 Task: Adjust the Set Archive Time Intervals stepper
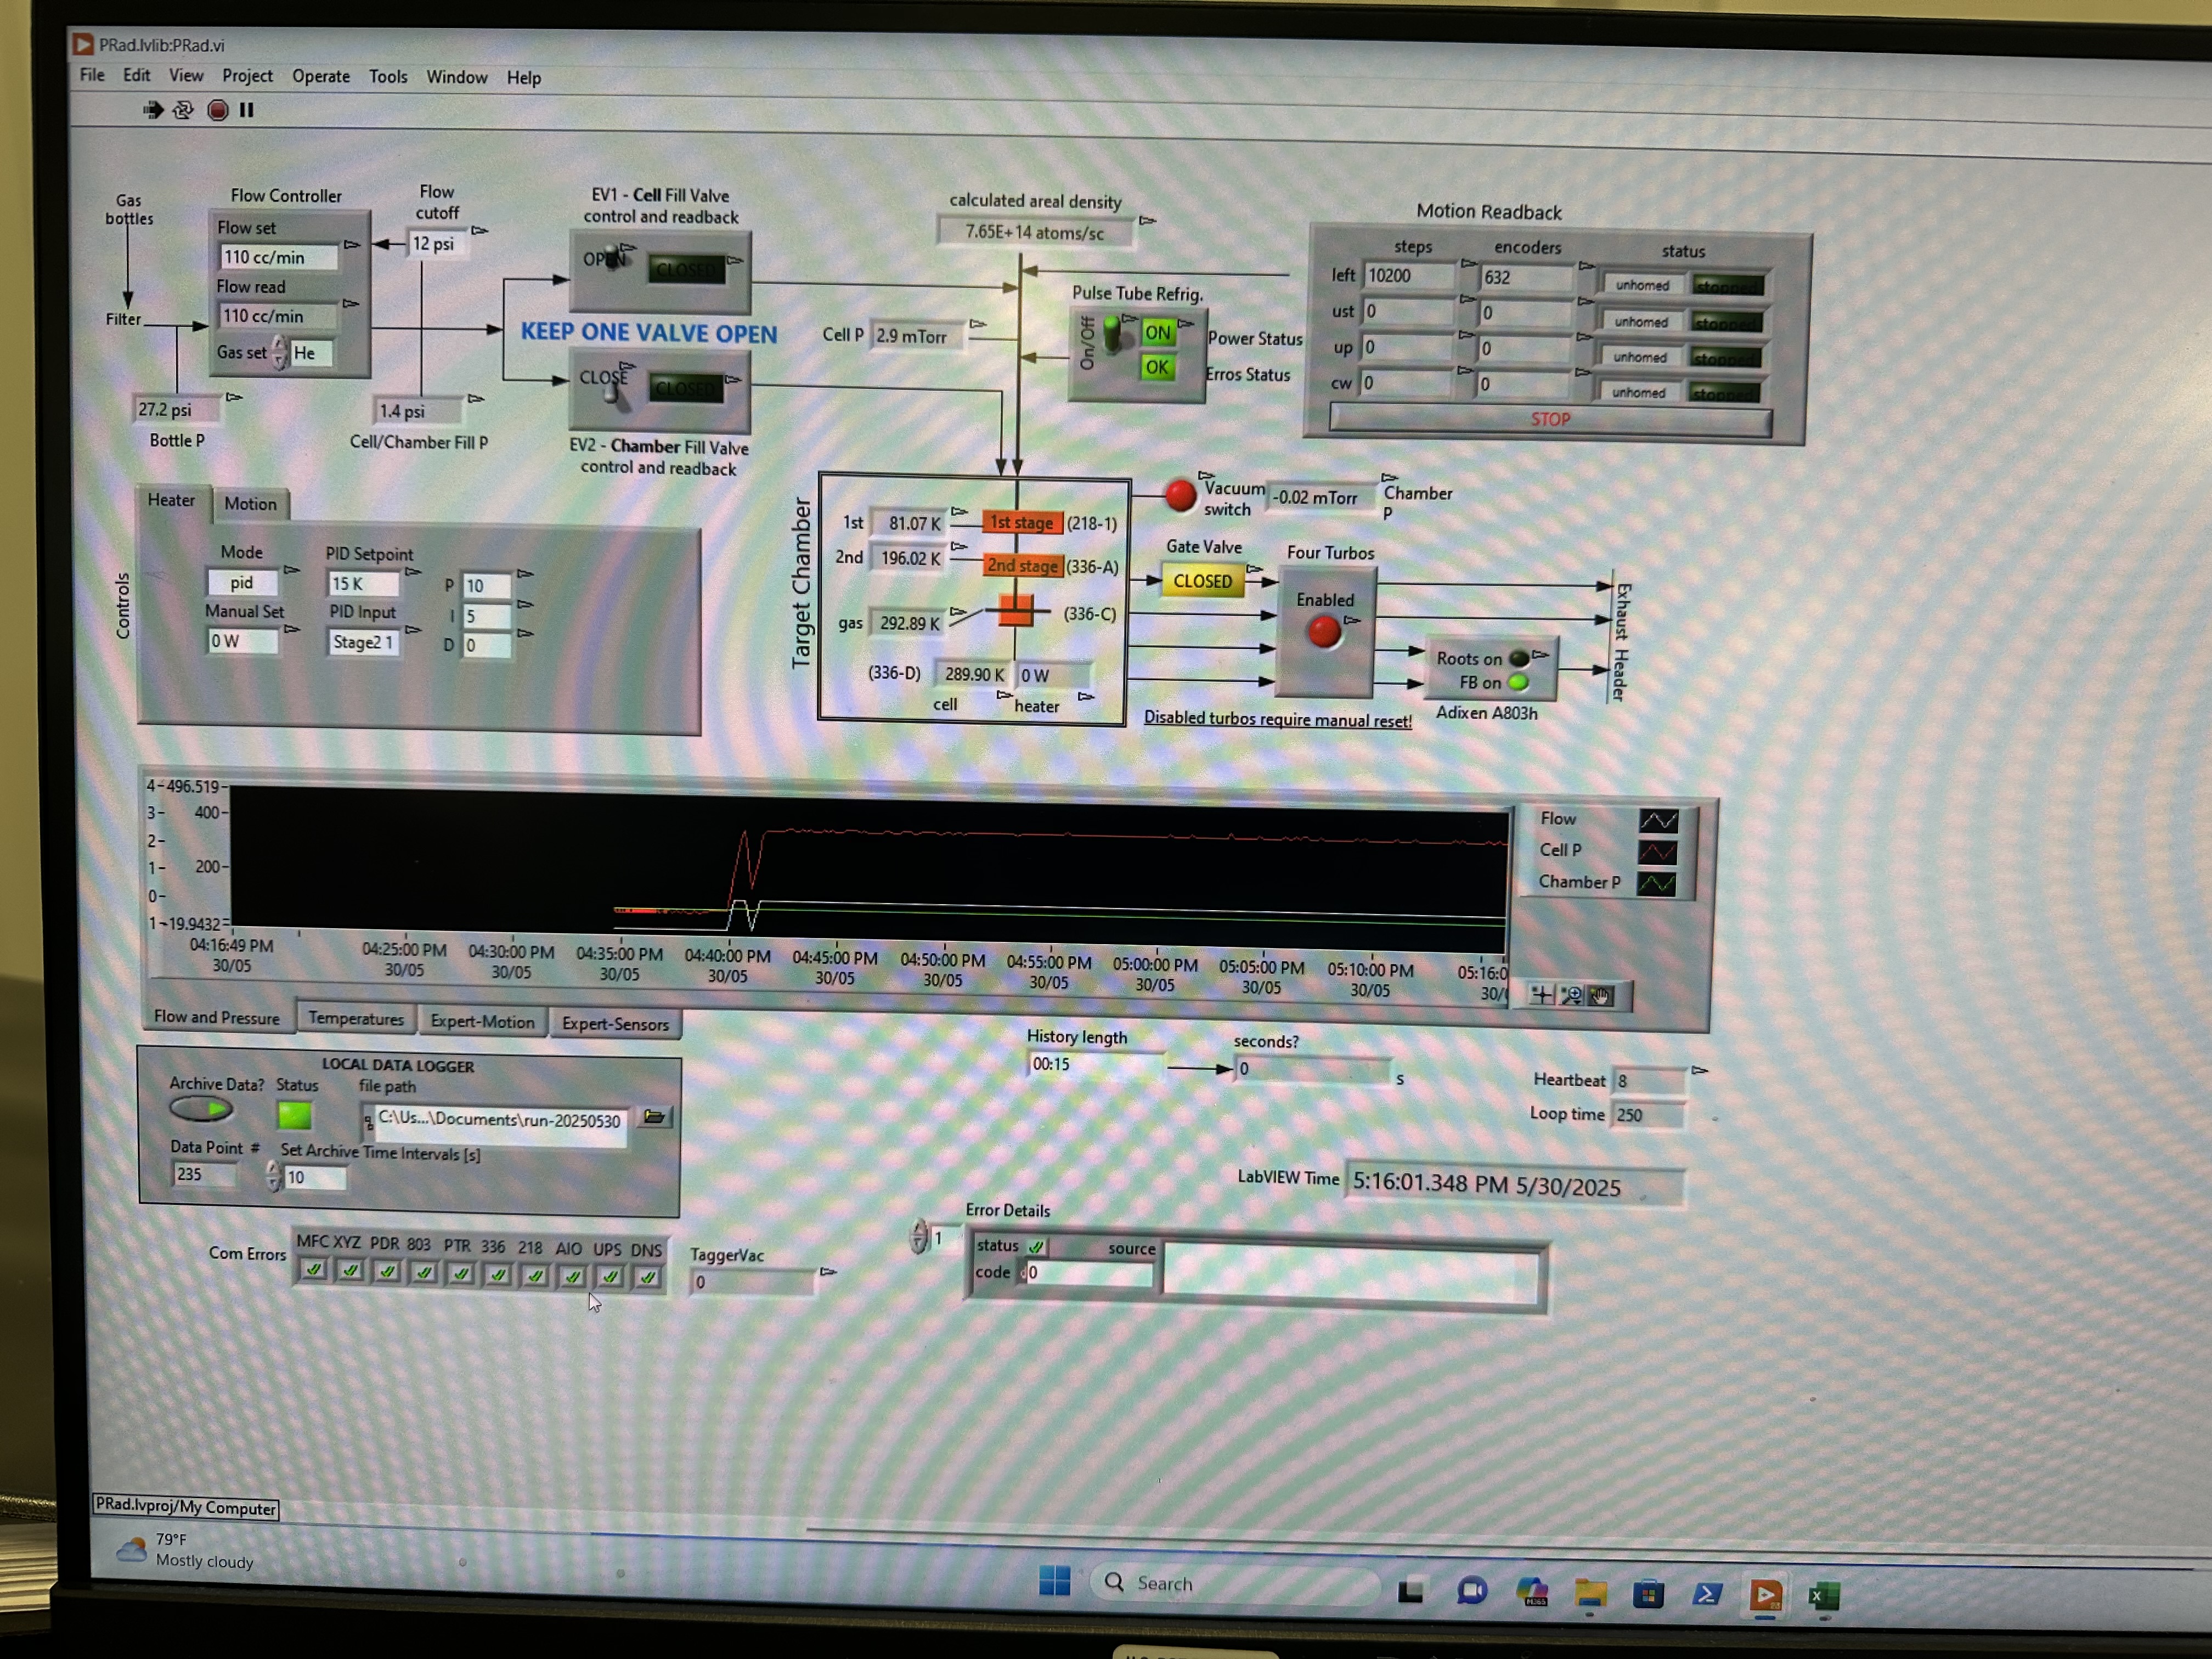273,1176
